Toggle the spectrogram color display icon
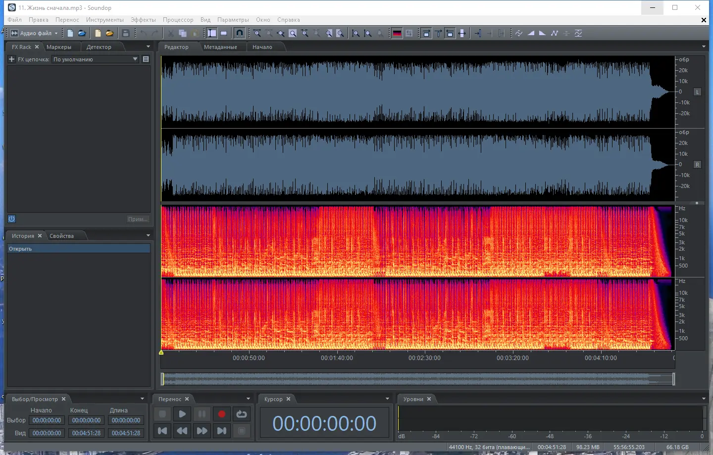The height and width of the screenshot is (455, 713). 397,33
